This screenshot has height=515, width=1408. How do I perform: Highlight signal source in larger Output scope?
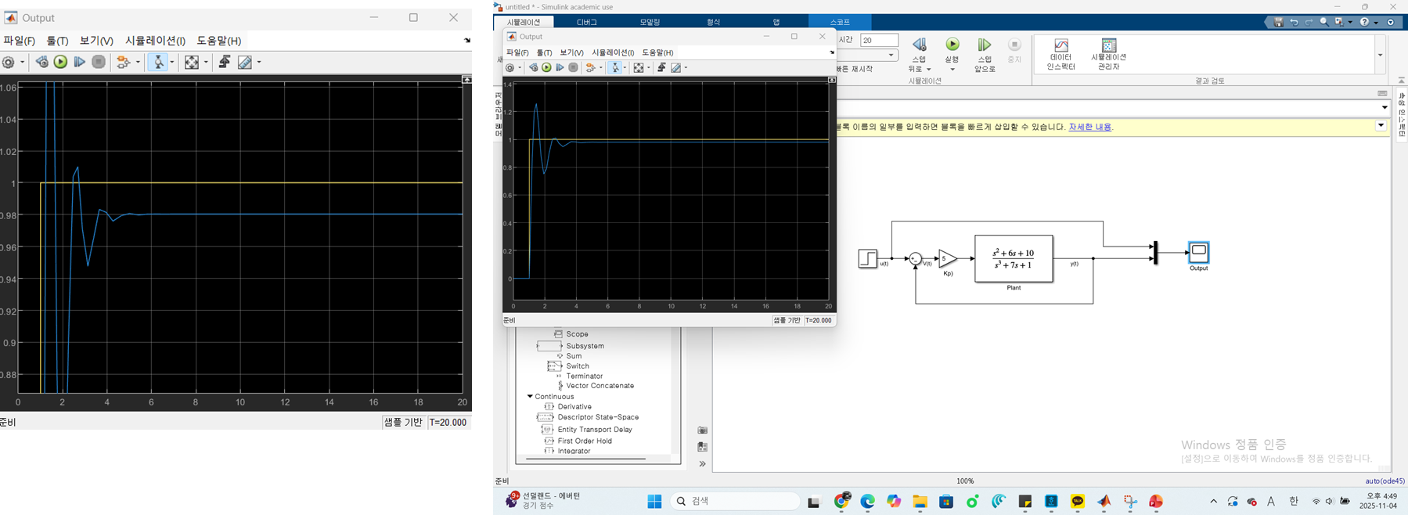123,62
